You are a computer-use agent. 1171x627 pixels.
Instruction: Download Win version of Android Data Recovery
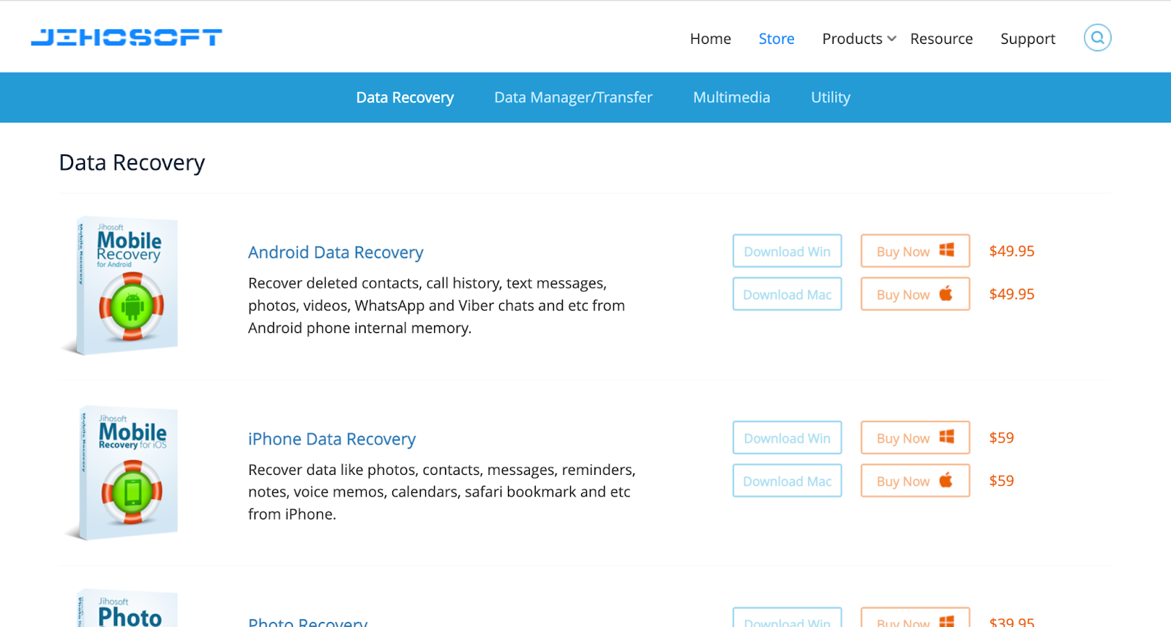[x=787, y=251]
